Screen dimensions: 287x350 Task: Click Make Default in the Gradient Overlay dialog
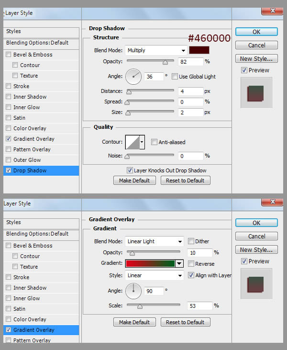[x=134, y=322]
